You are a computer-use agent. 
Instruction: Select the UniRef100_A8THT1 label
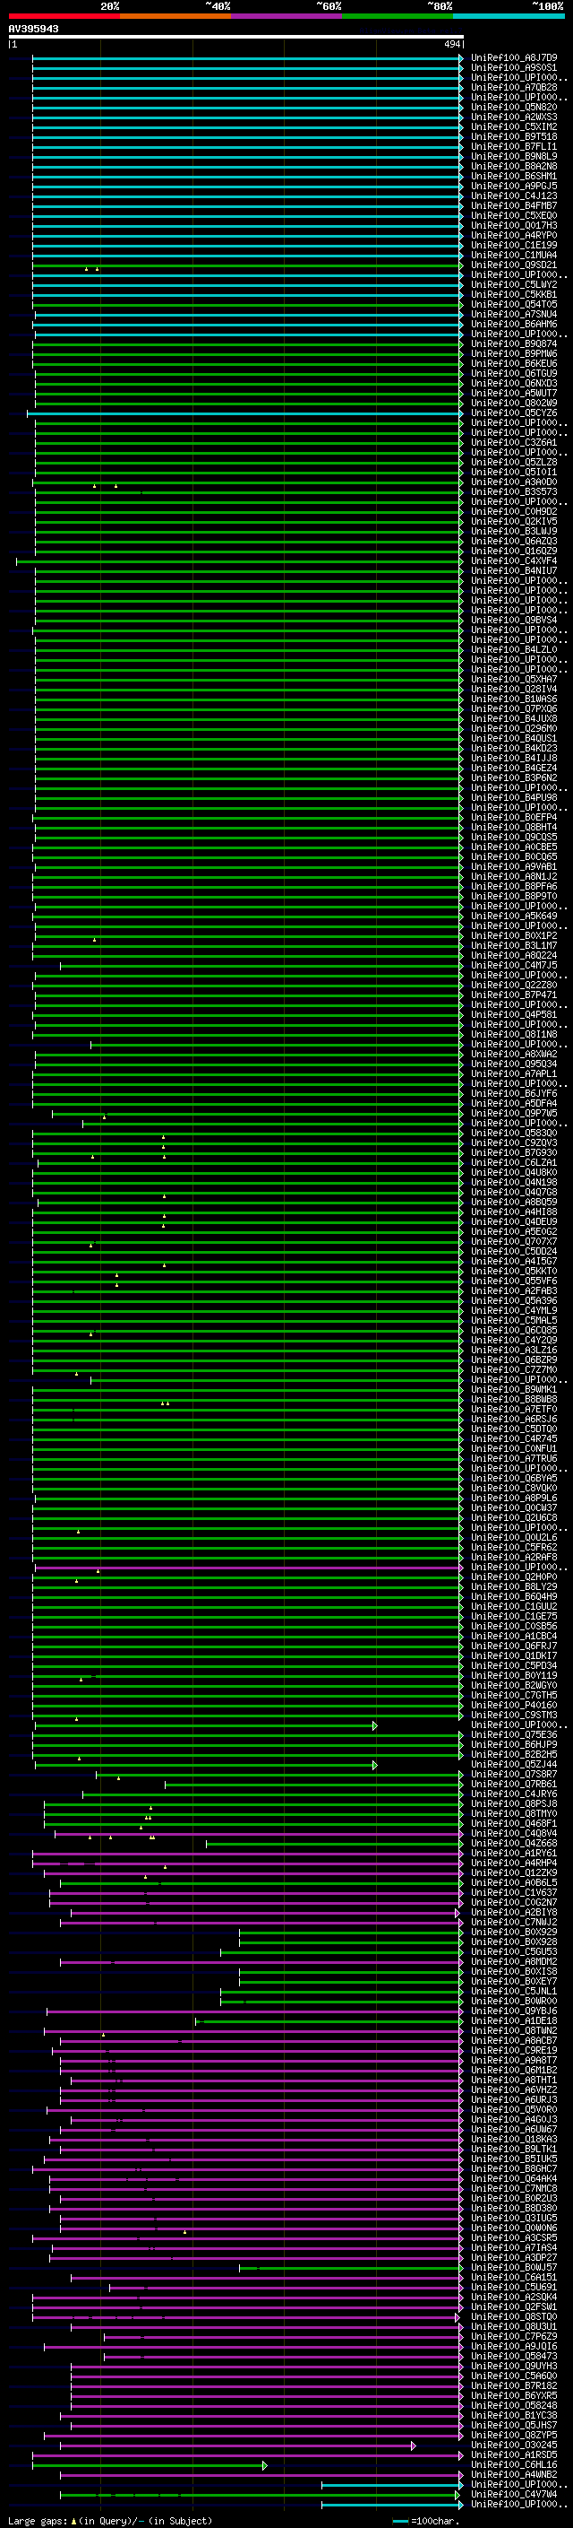514,2080
